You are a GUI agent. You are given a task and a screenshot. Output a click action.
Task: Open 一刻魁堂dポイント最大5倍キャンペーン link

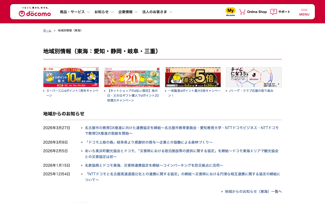194,93
